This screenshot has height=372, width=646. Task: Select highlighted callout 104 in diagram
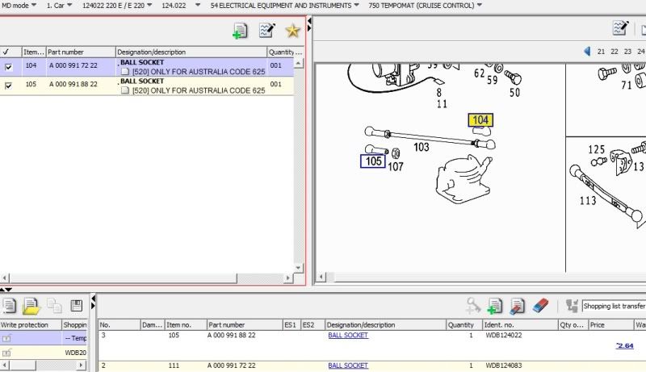[480, 120]
